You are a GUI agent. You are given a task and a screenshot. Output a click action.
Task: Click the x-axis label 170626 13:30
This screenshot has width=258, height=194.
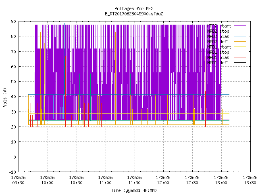(250, 180)
